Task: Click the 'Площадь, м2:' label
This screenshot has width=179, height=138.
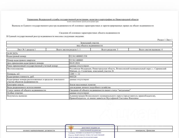Action: [x=13, y=74]
